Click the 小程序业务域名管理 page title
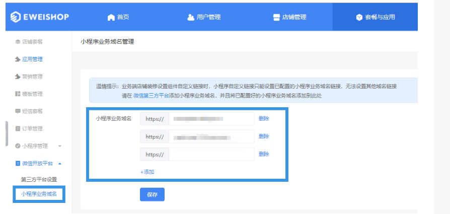Image resolution: width=450 pixels, height=214 pixels. 107,42
